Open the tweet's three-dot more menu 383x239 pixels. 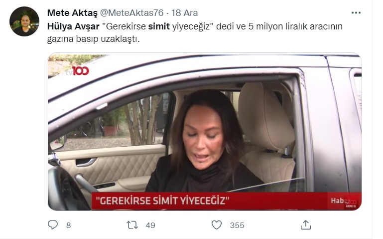tap(356, 13)
